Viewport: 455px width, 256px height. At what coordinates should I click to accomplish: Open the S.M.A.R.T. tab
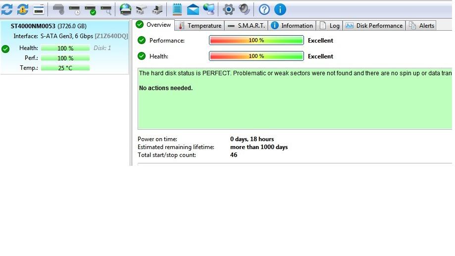click(x=246, y=26)
